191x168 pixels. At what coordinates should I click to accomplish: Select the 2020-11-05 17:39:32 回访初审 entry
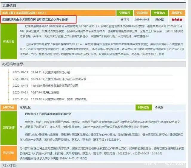tap(50, 99)
